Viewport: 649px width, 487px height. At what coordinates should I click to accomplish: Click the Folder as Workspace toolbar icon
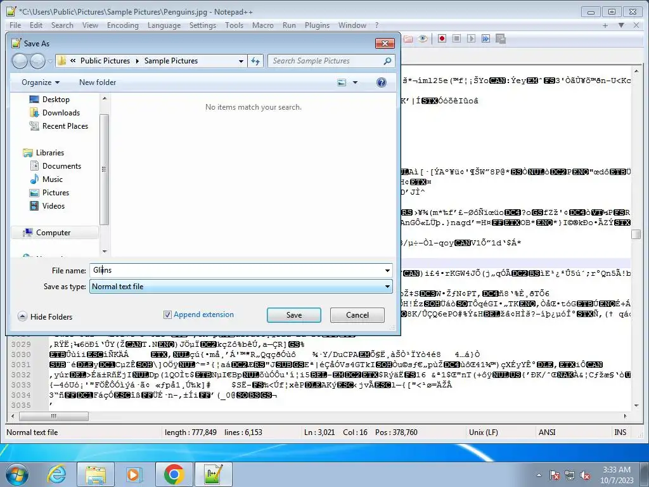(408, 39)
